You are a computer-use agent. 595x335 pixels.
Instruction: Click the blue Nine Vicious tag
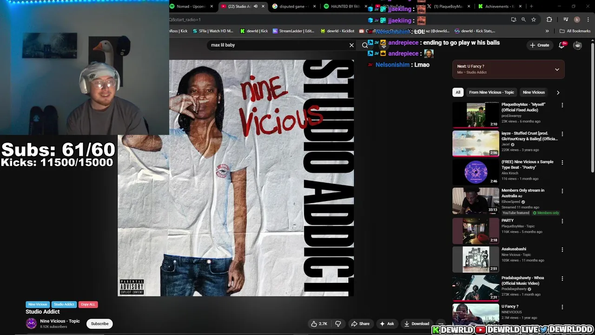[x=38, y=304]
